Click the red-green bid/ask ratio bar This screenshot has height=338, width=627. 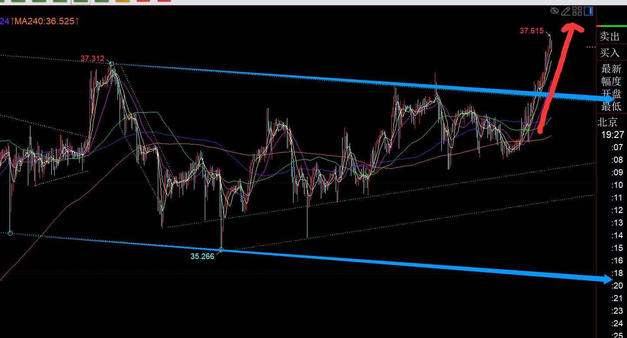(x=611, y=26)
